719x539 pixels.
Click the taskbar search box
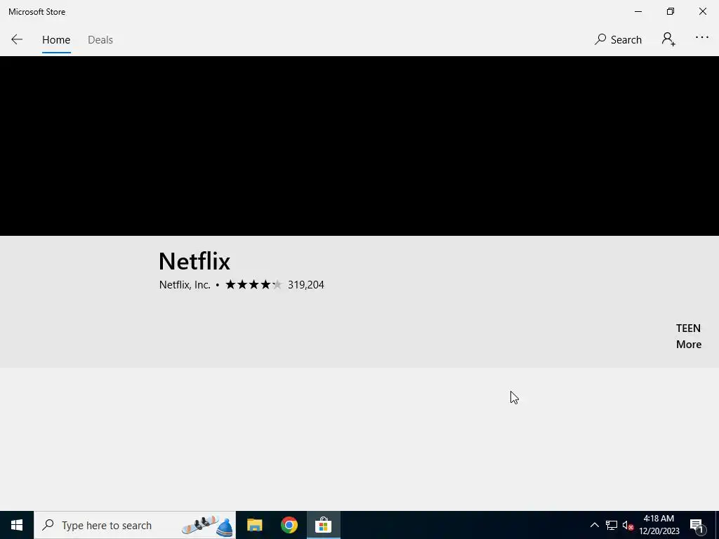[135, 525]
